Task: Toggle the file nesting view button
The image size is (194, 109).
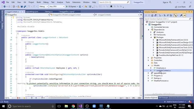Action: (175, 15)
